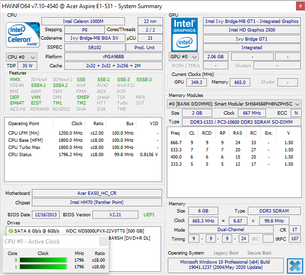Screen dimensions: 306x276
Task: Click the ECC value N field
Action: pos(296,113)
